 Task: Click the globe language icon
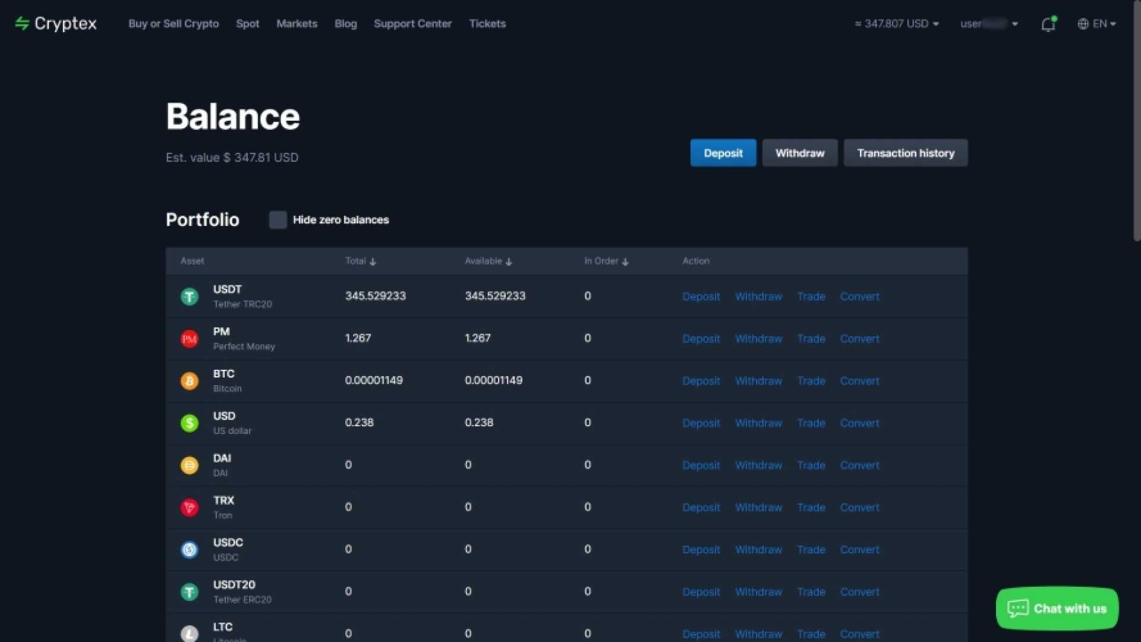point(1083,24)
